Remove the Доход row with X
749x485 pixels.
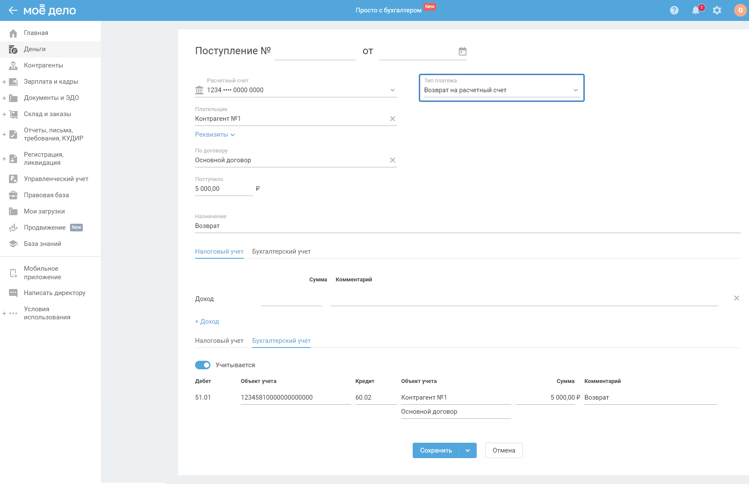point(736,298)
